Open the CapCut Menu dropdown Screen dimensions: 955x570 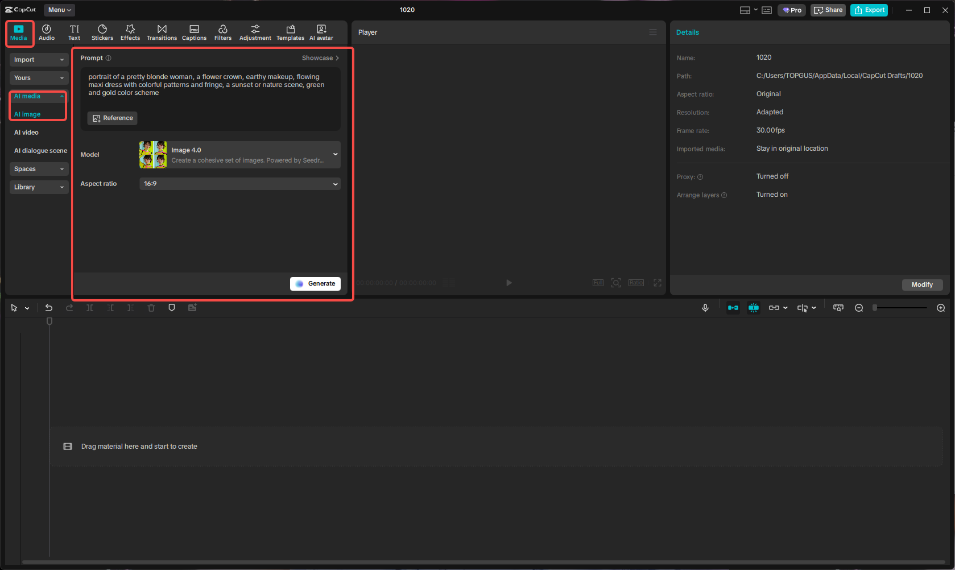pyautogui.click(x=60, y=10)
